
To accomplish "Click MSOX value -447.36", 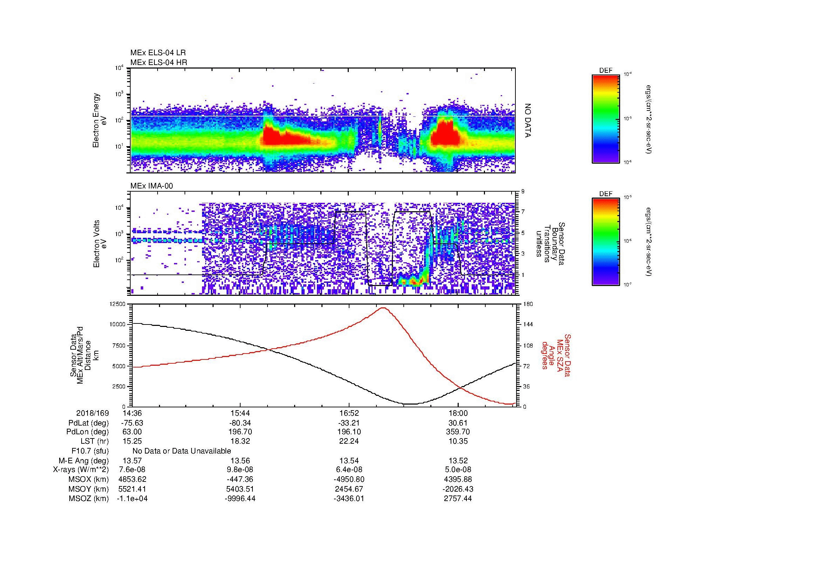I will [x=240, y=479].
